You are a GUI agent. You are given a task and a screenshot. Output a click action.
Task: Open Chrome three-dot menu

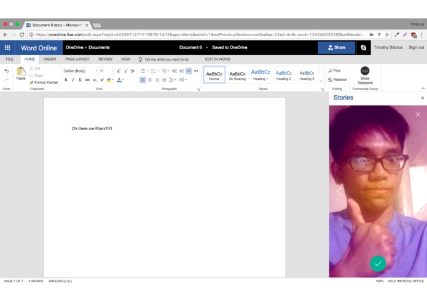[421, 35]
